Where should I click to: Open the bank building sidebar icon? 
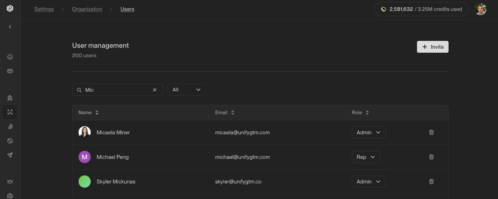coord(10,98)
